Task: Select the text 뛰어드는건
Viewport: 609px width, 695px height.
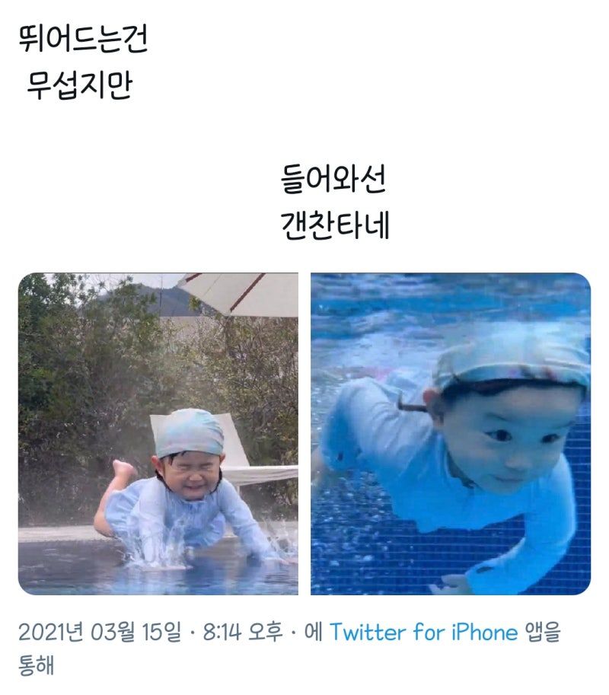Action: [x=83, y=39]
